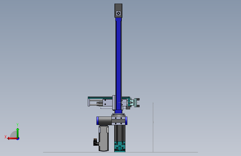The width and height of the screenshot is (241, 156).
Task: Select the gray cylindrical motor at the bottom
Action: tap(104, 139)
